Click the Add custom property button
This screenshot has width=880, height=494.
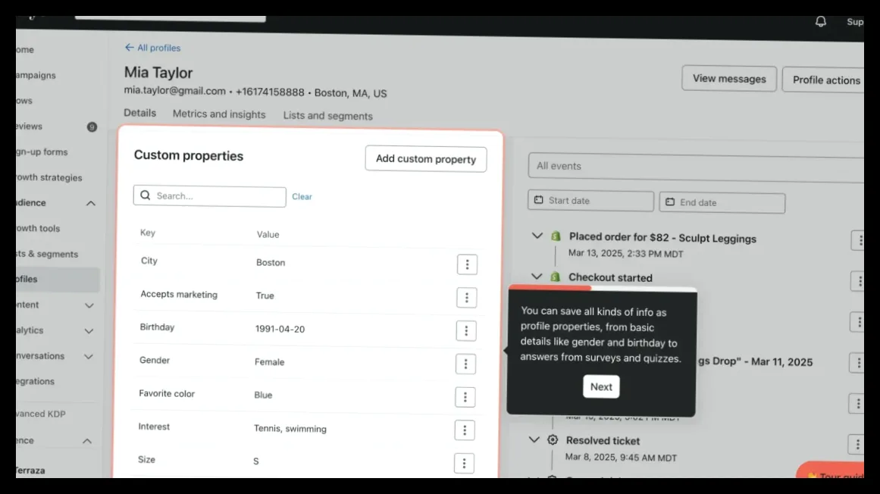426,159
